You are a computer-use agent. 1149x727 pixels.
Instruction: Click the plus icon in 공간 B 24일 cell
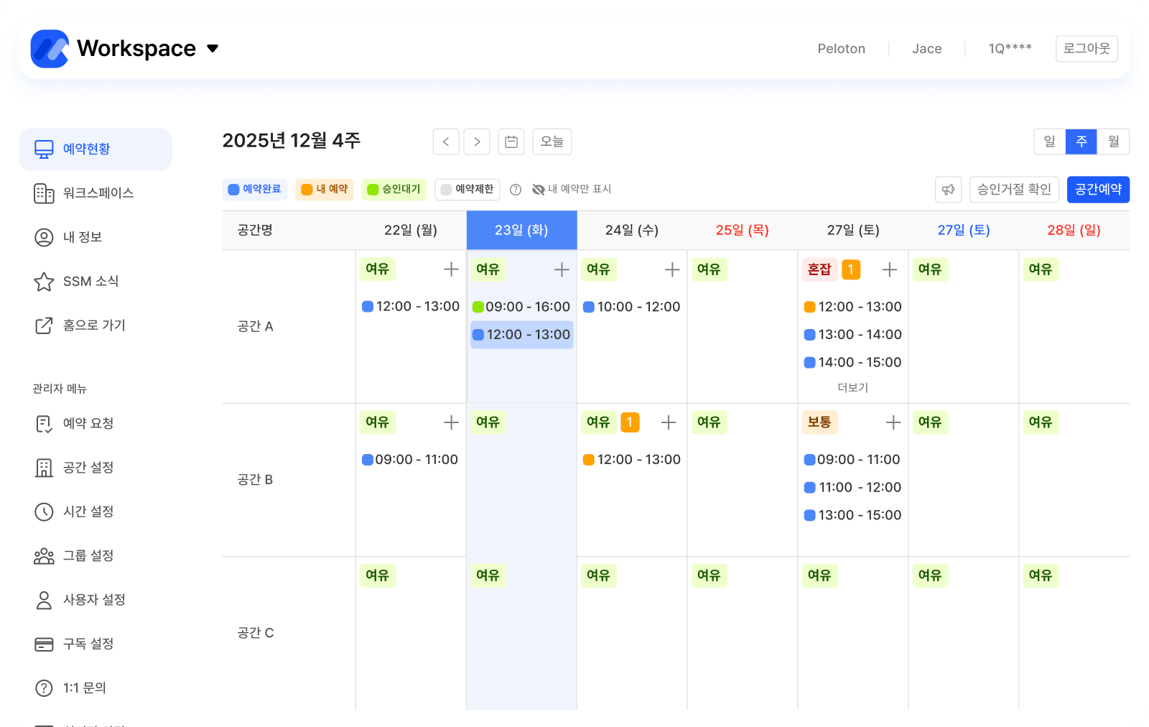669,422
